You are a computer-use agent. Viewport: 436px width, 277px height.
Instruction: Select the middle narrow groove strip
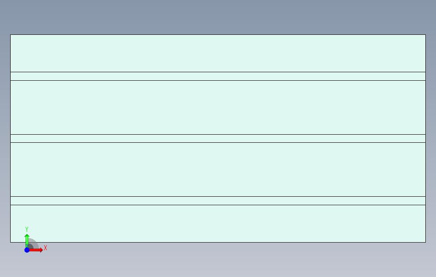point(218,138)
